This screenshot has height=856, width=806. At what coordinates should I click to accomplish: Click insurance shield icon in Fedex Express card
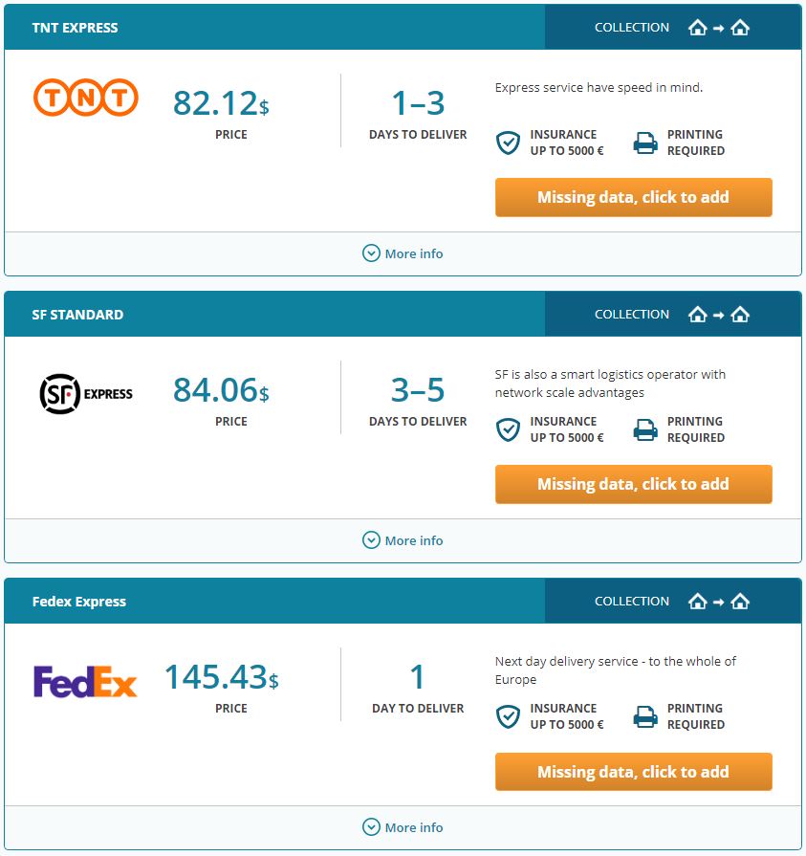pos(508,716)
